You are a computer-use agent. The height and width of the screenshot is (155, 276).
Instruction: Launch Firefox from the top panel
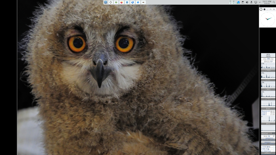point(122,2)
